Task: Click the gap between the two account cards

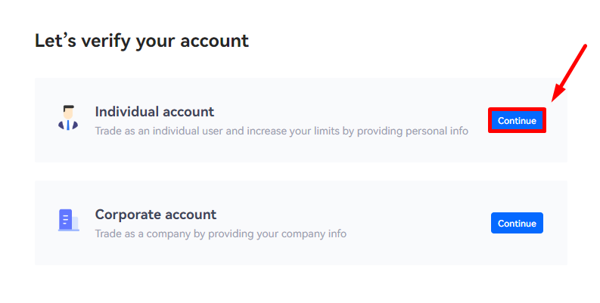Action: [x=301, y=172]
